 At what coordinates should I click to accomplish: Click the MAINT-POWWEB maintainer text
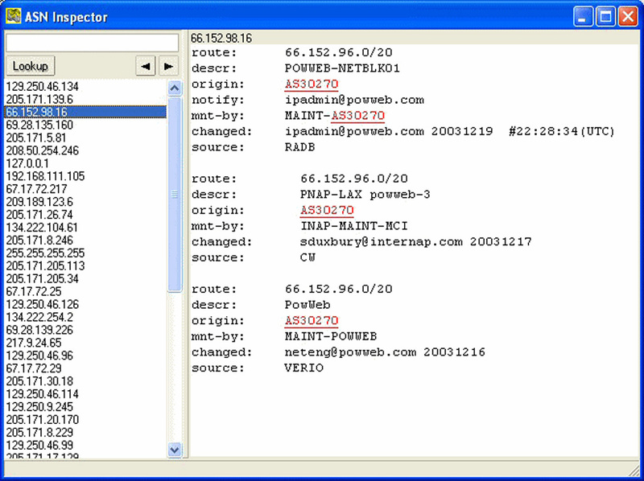pyautogui.click(x=331, y=336)
